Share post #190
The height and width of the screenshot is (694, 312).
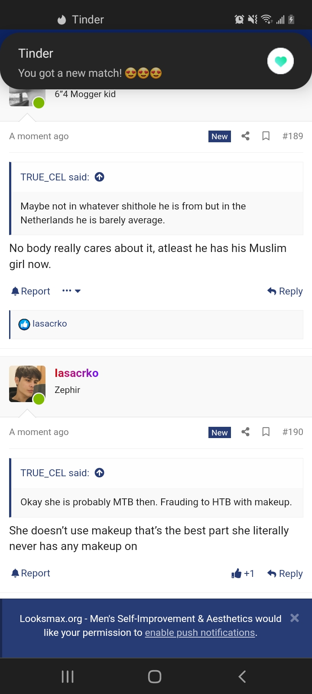pyautogui.click(x=245, y=432)
